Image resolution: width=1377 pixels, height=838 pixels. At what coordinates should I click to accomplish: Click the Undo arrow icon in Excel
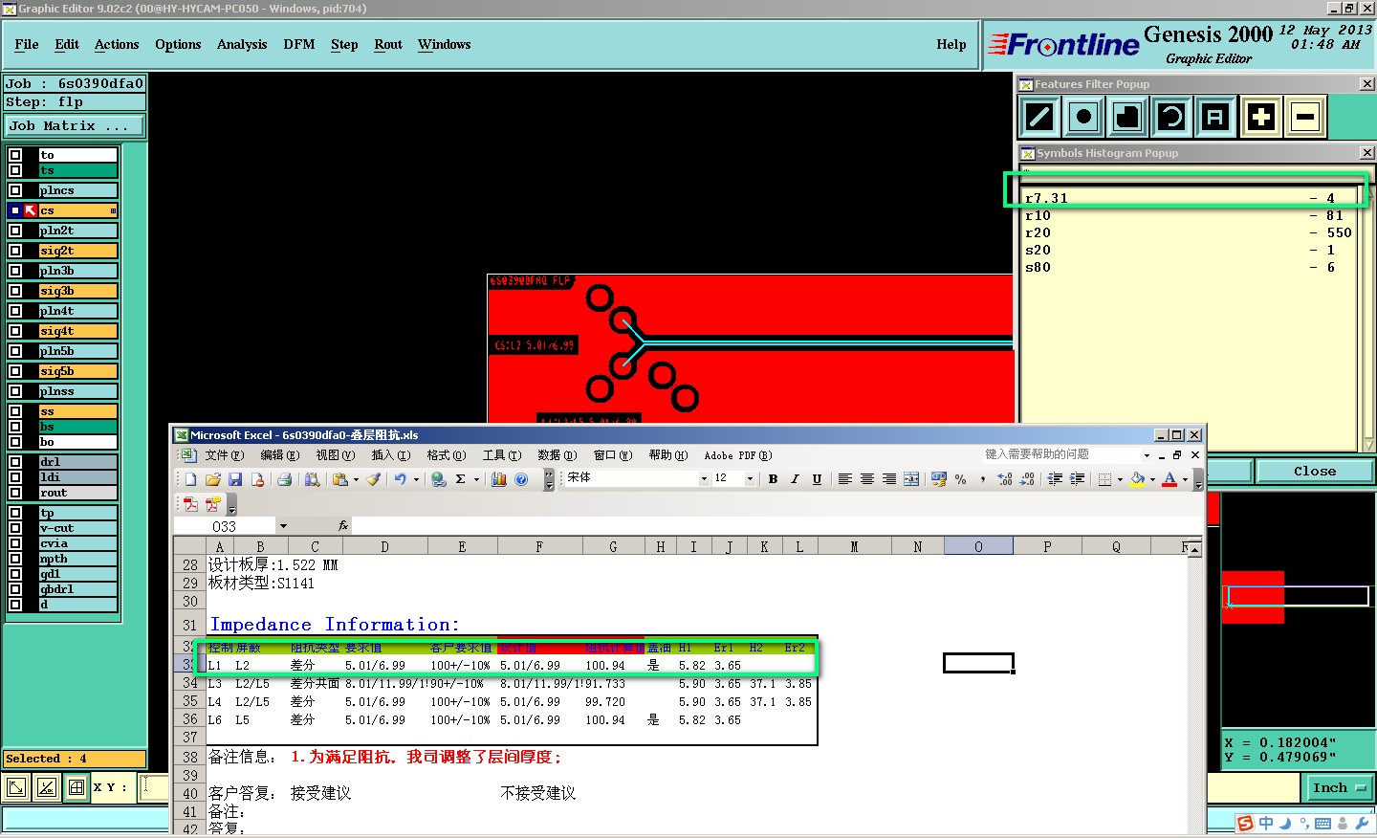click(401, 479)
